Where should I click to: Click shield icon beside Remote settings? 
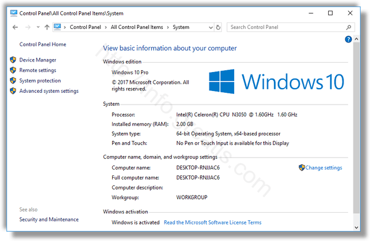(x=13, y=70)
